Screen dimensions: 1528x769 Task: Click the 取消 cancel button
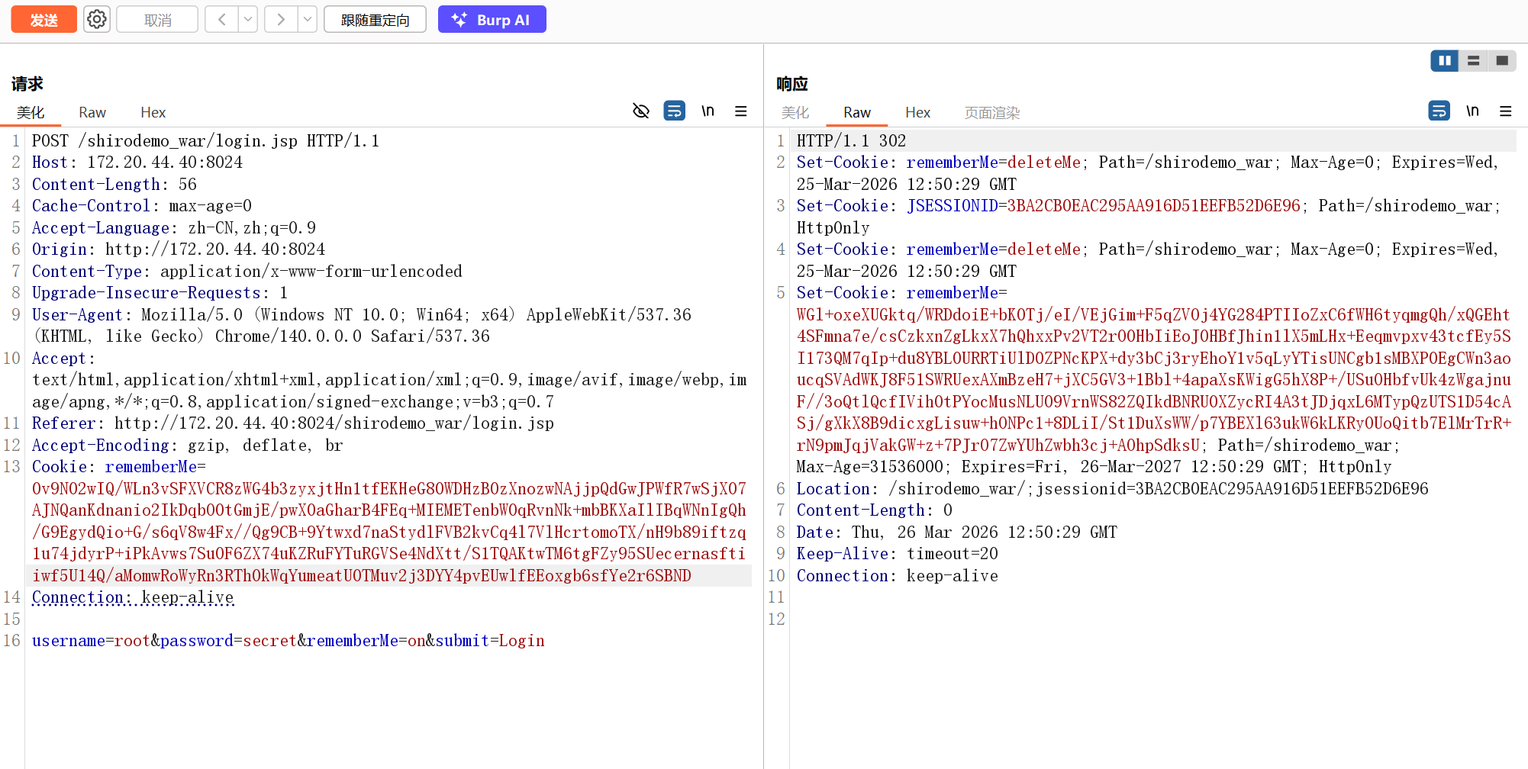coord(157,20)
